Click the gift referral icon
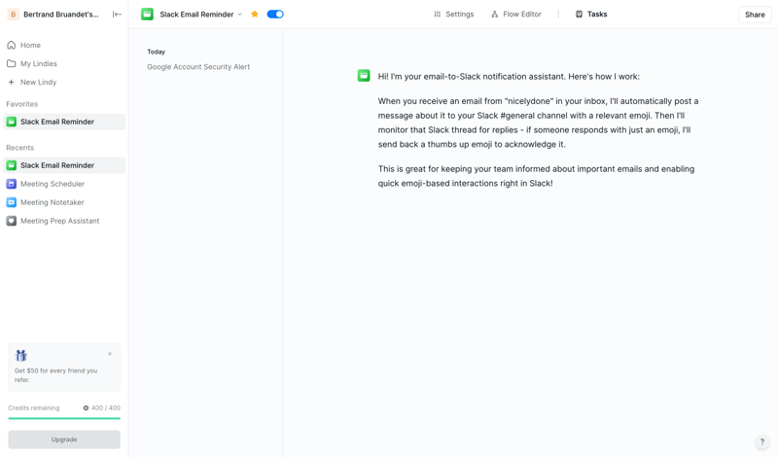 (20, 355)
